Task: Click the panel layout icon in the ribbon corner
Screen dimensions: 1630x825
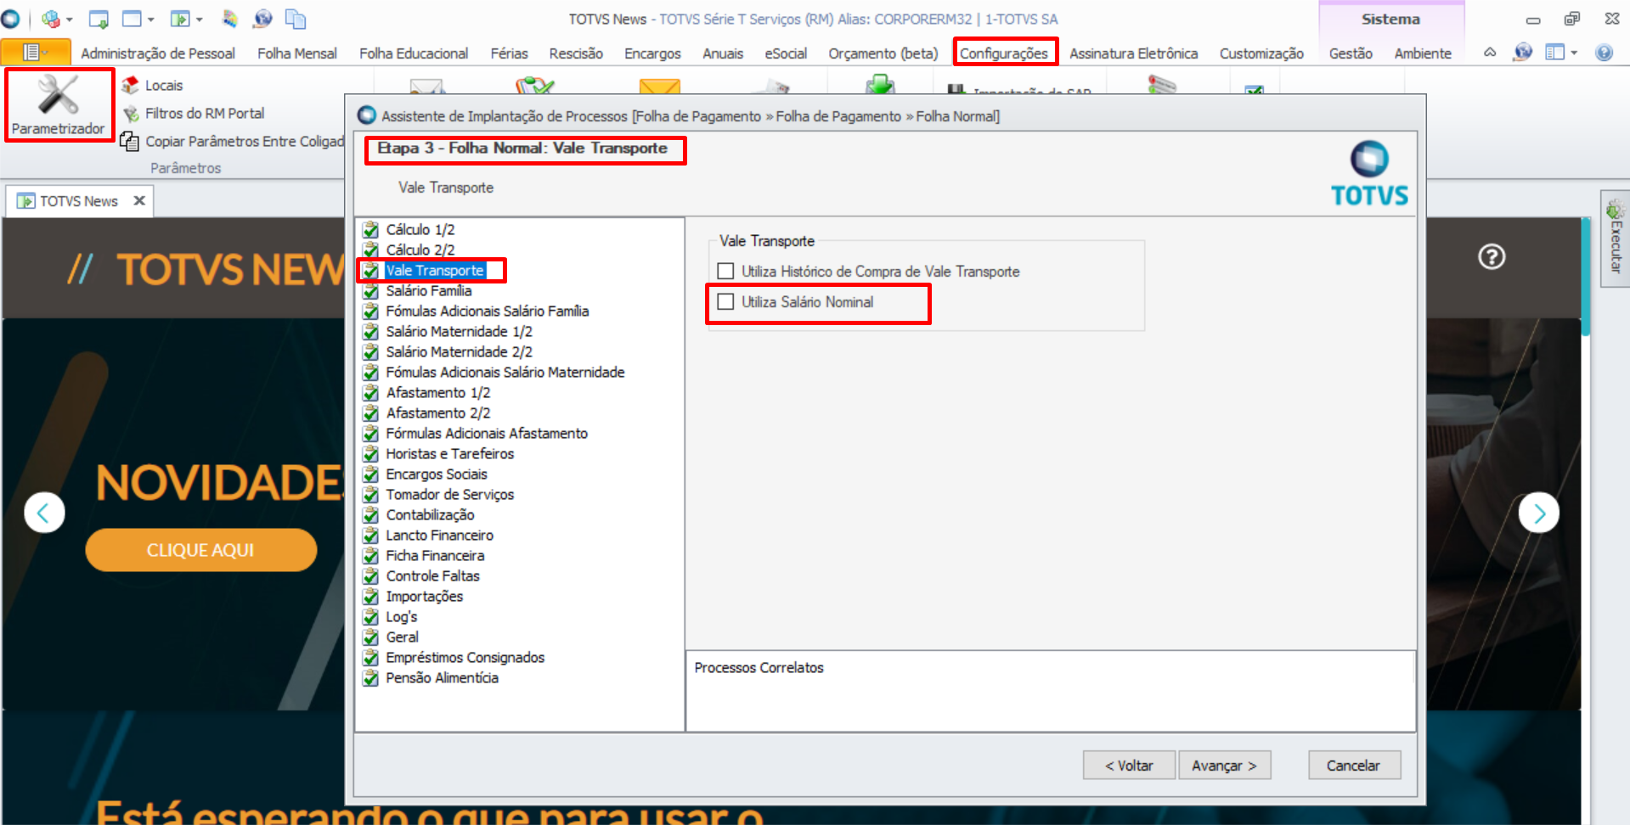Action: point(1554,53)
